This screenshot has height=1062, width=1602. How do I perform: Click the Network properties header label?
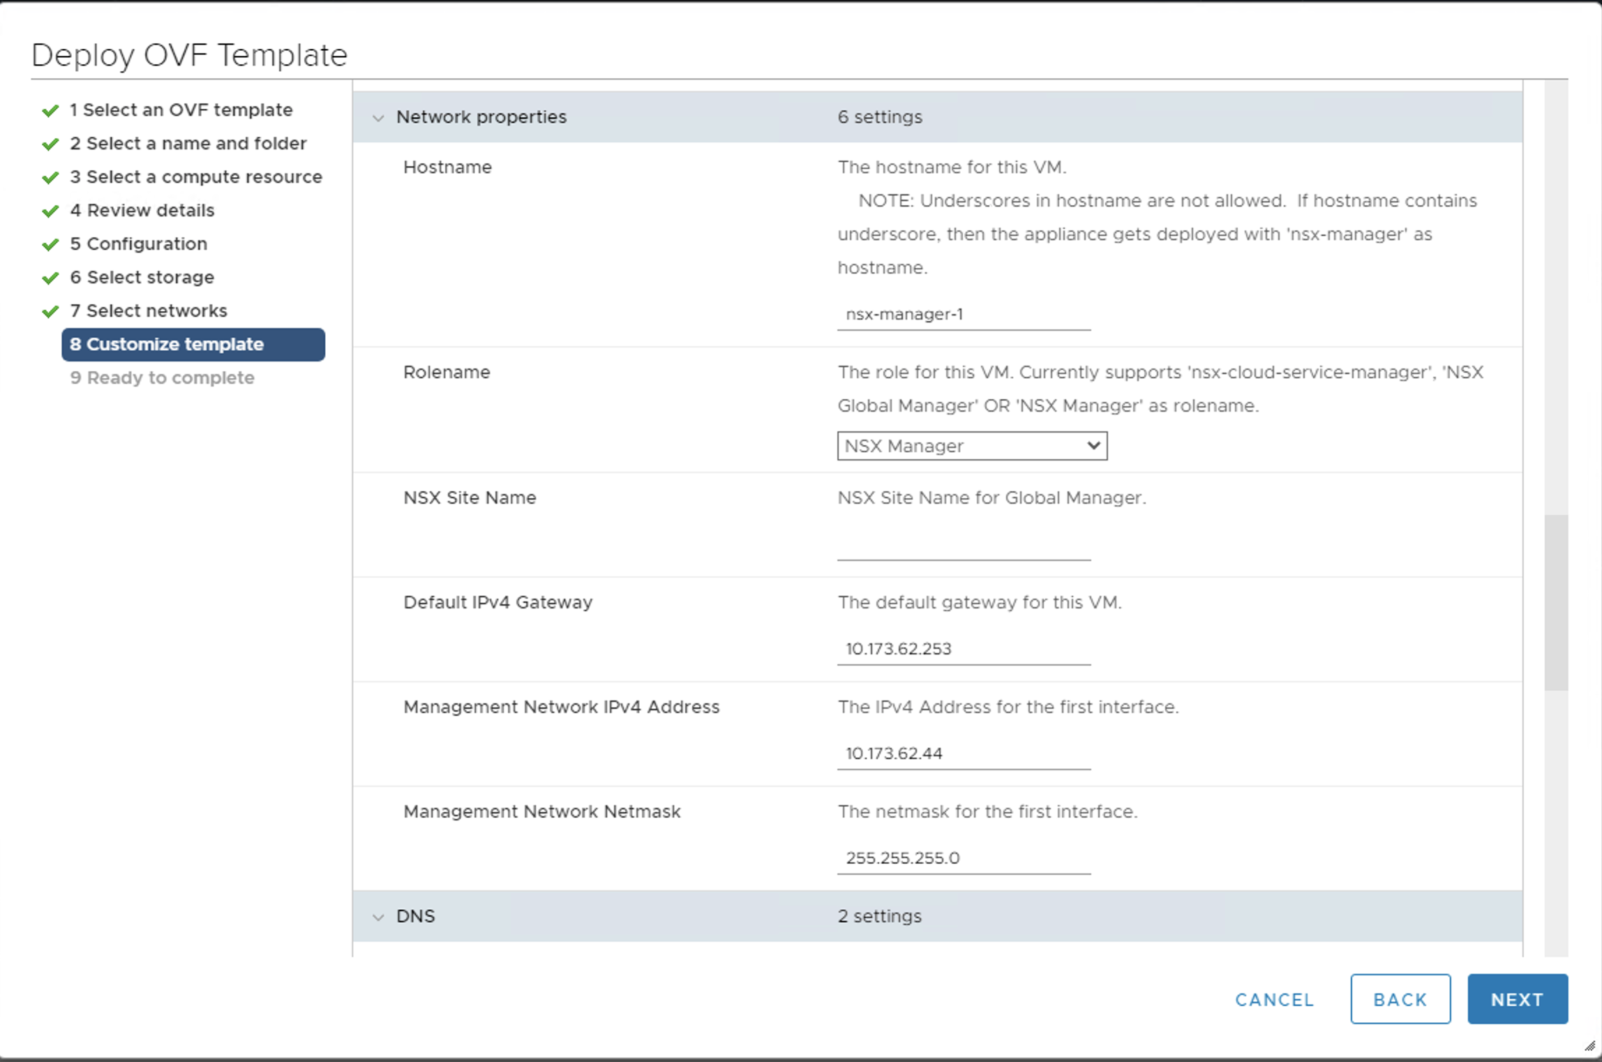[x=481, y=117]
